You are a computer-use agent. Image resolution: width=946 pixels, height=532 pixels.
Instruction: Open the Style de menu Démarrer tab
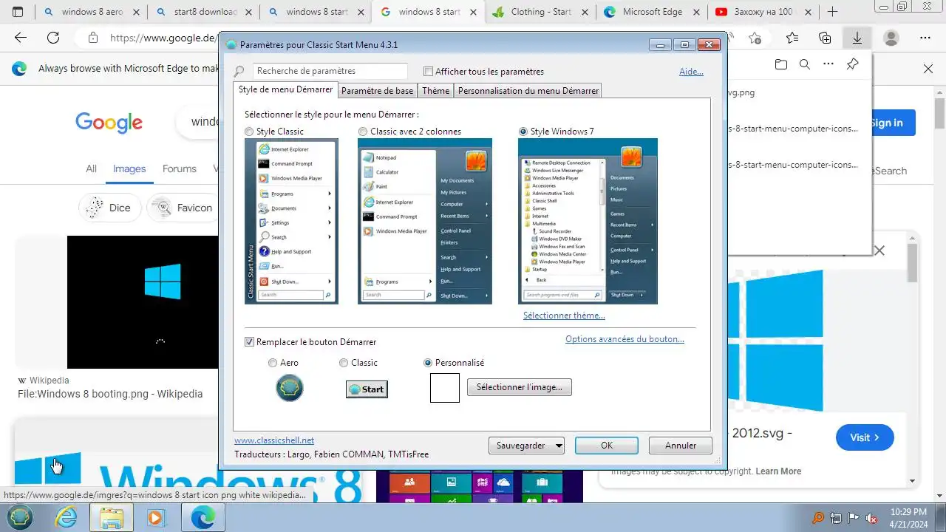click(x=285, y=89)
